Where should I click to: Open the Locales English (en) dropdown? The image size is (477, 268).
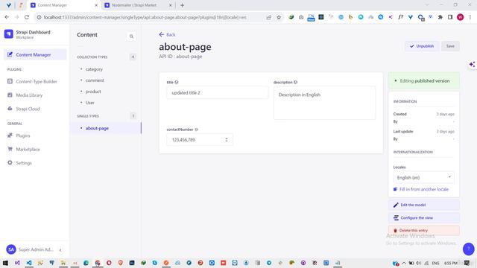[x=423, y=177]
